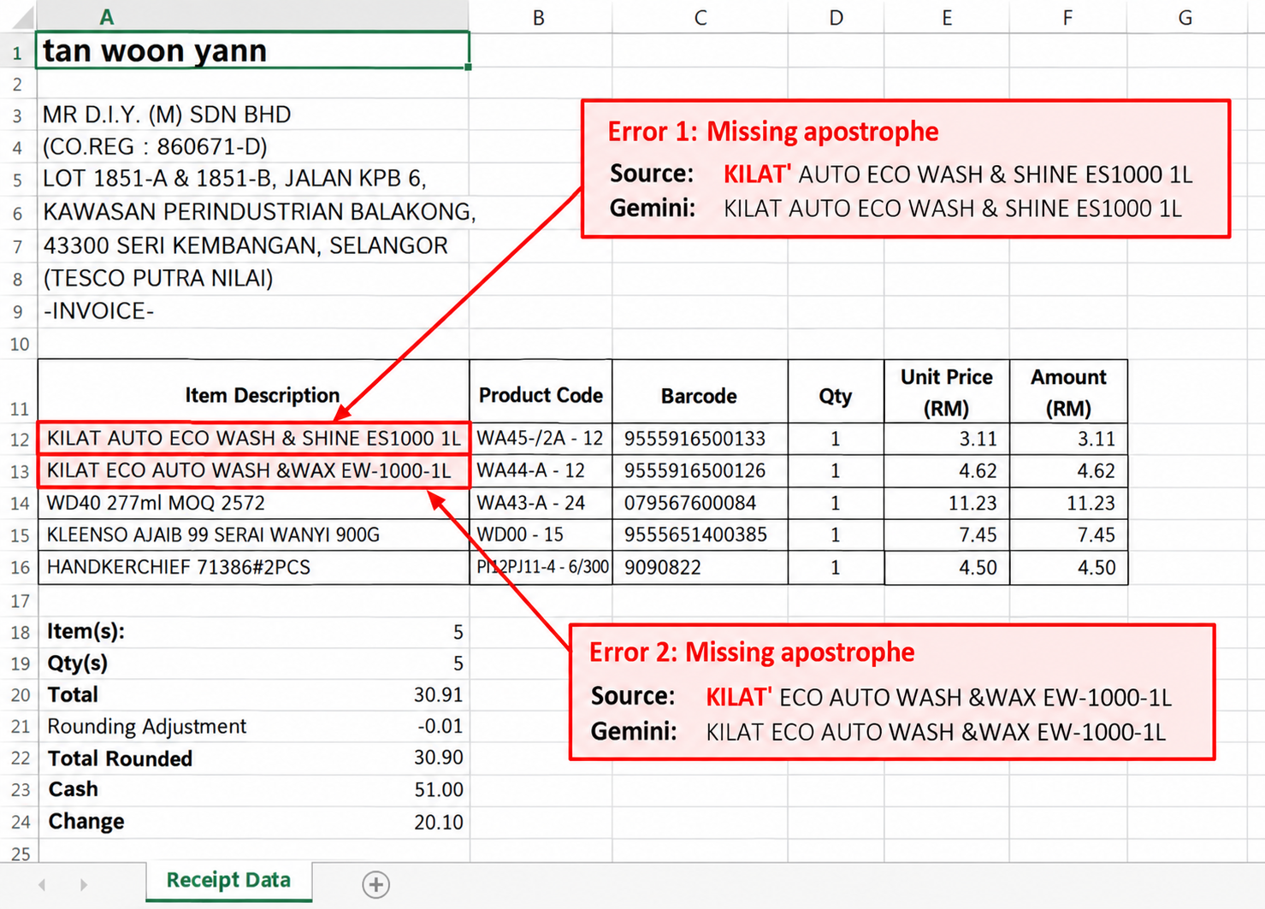
Task: Select cell '(CO.REG : 860671-D)'
Action: pos(253,147)
